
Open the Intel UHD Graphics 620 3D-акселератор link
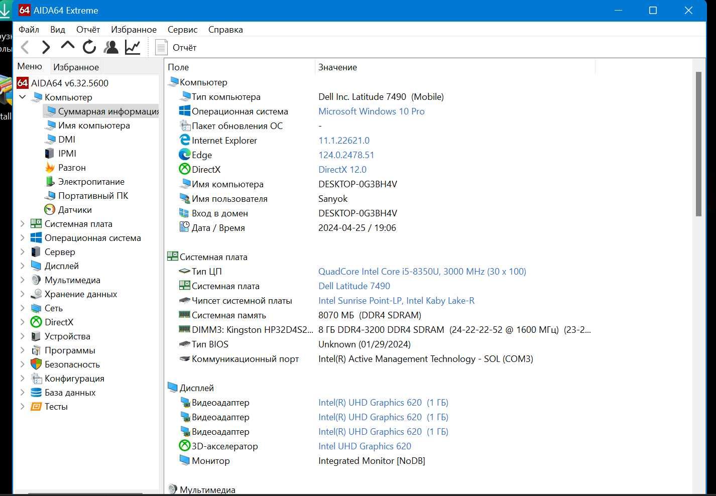365,446
